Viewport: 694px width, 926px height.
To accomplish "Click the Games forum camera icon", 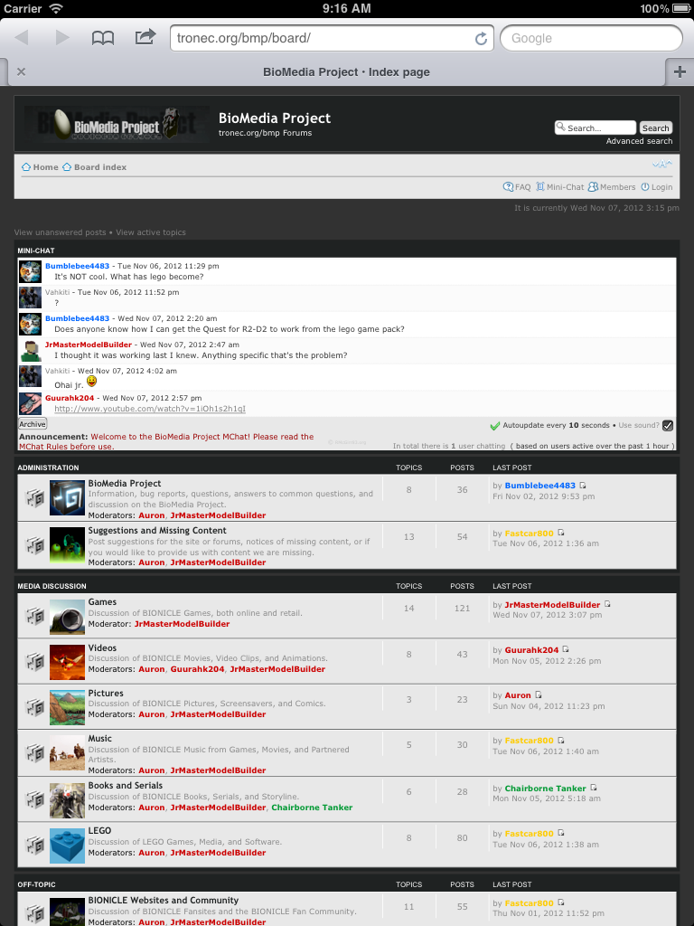I will click(x=67, y=617).
